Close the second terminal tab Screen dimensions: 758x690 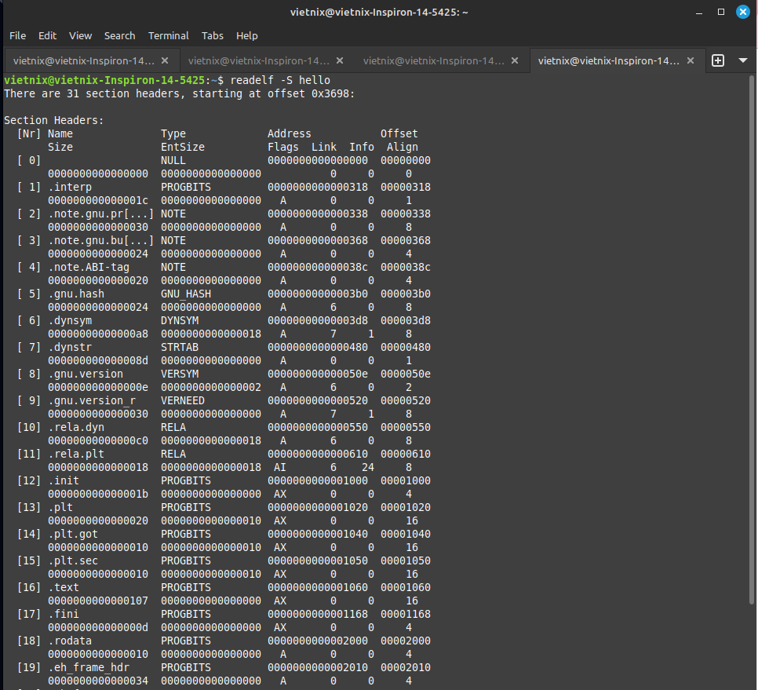pyautogui.click(x=340, y=60)
